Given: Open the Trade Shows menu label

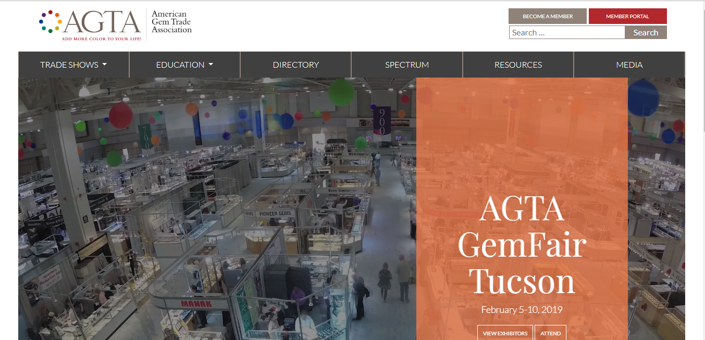Looking at the screenshot, I should (x=69, y=65).
